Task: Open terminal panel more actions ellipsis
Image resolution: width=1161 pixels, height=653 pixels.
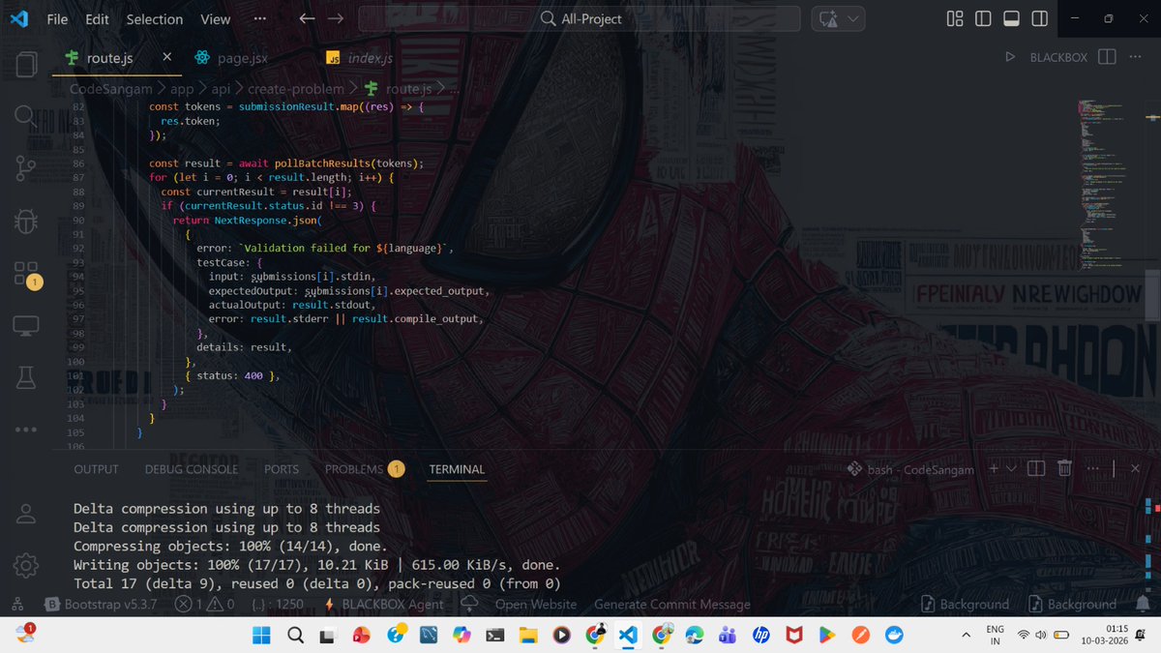Action: point(1093,469)
